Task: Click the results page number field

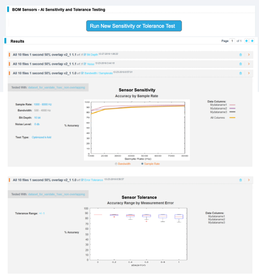Action: 232,41
